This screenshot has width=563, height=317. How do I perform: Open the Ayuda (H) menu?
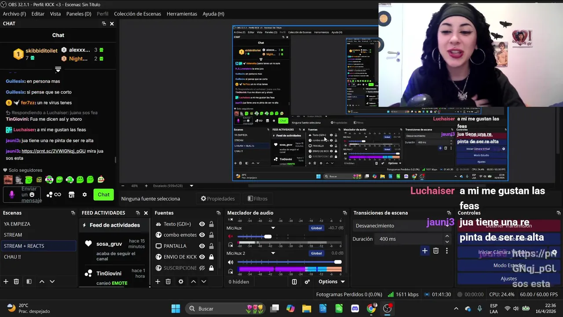point(213,14)
